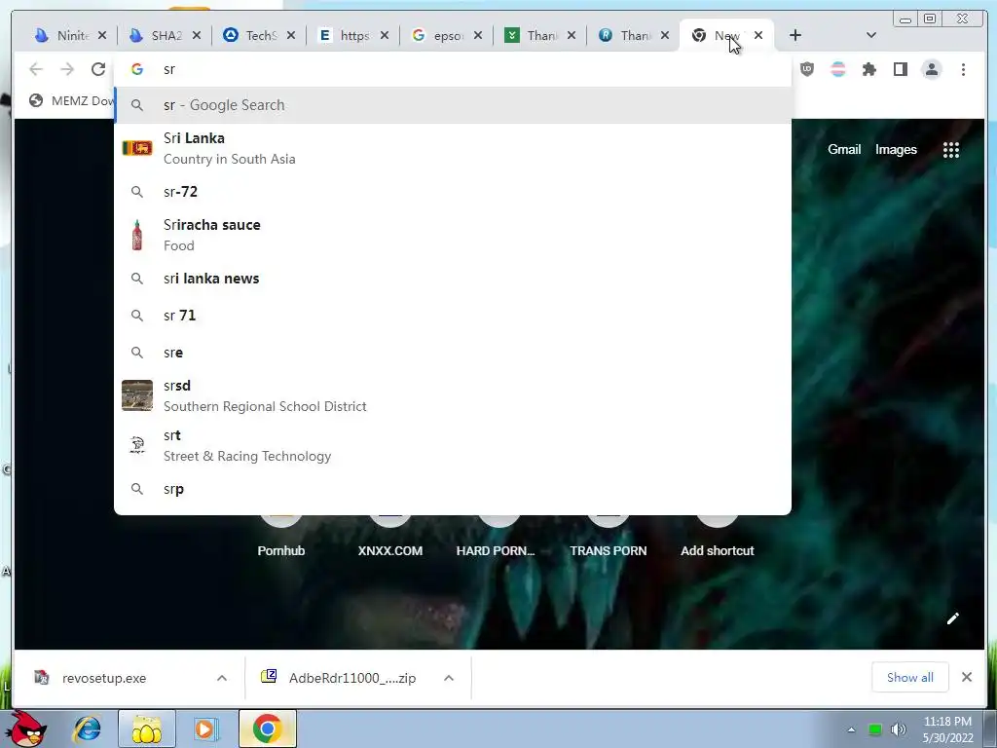Click the Chrome taskbar icon
This screenshot has height=748, width=997.
click(x=267, y=729)
